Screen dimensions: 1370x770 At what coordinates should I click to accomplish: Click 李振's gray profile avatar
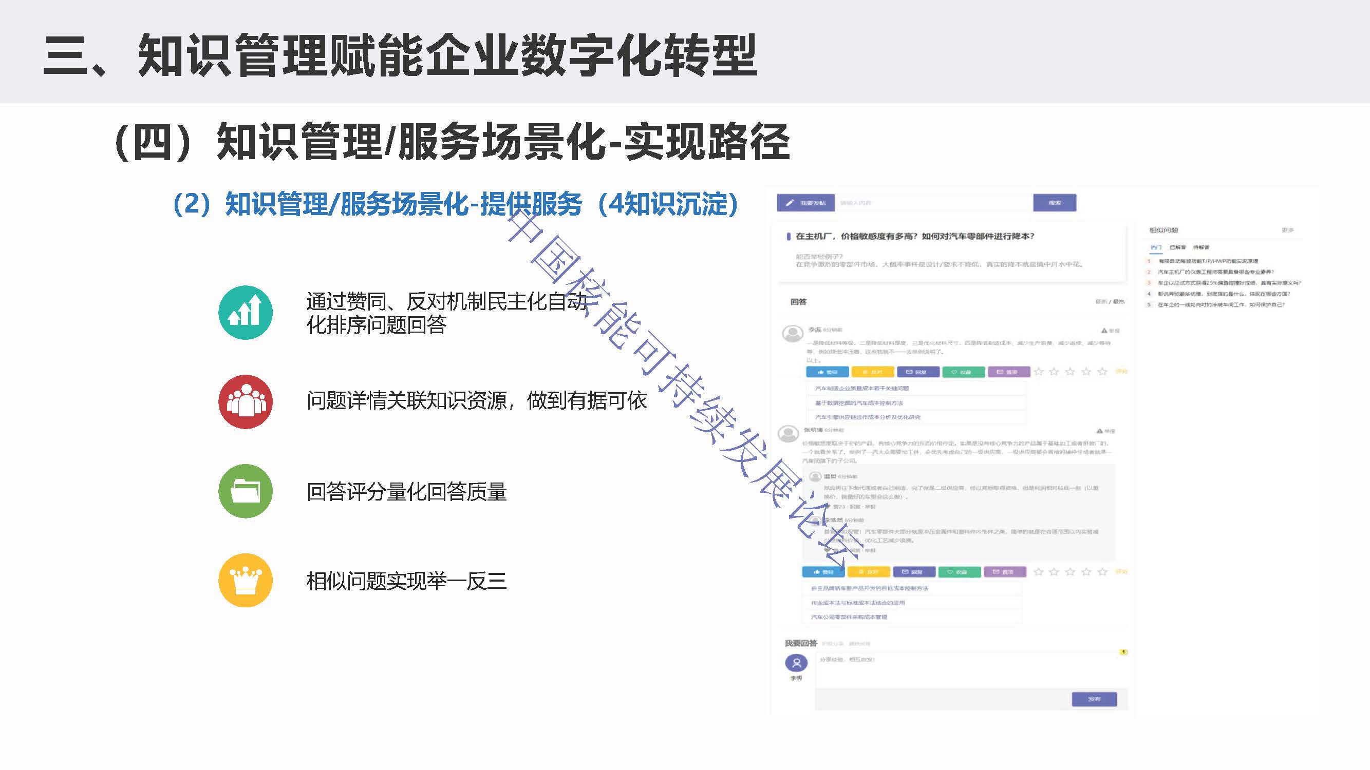(793, 333)
